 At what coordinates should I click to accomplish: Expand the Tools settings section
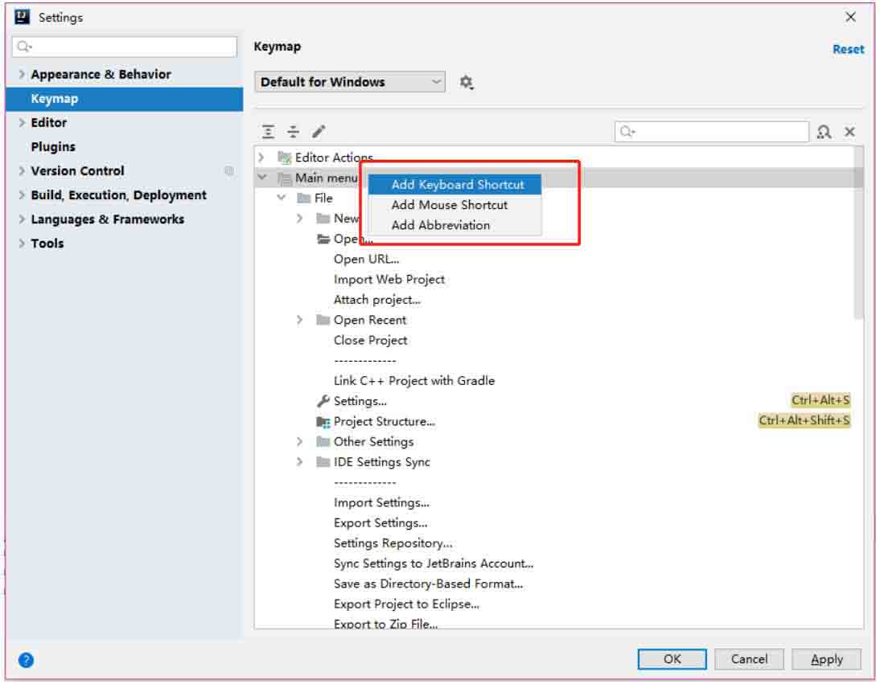22,243
